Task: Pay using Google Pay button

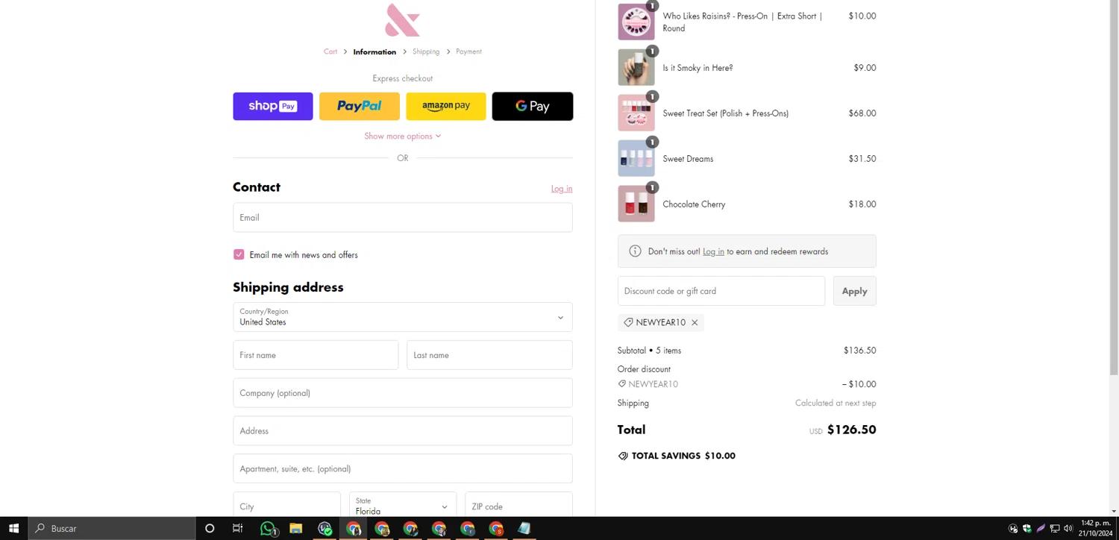Action: [532, 106]
